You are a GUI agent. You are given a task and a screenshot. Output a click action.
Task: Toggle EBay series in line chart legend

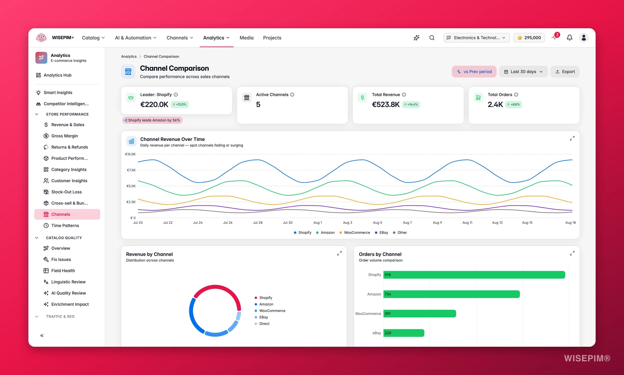tap(381, 233)
